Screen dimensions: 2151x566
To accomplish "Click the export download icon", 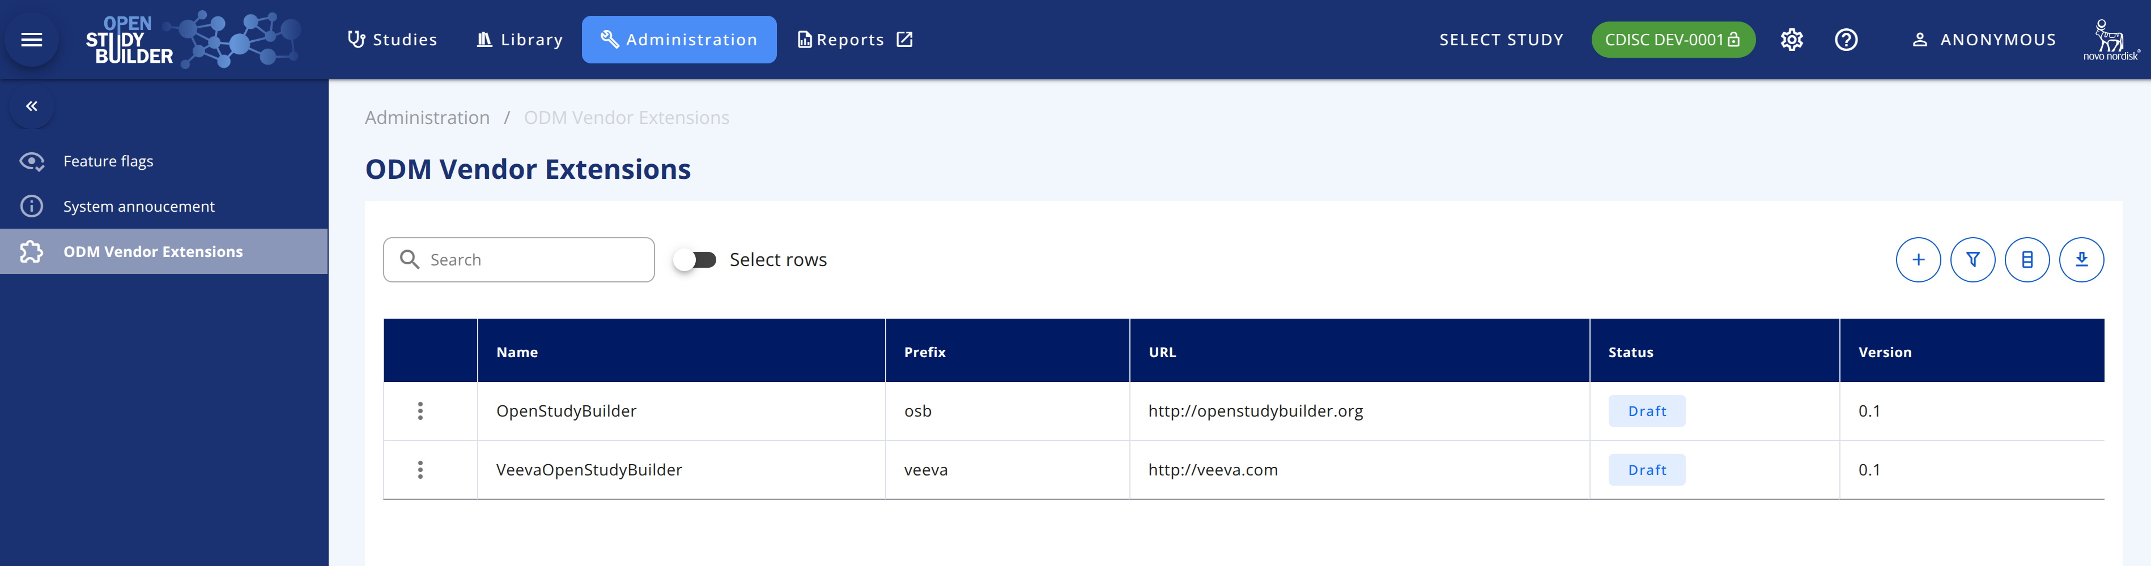I will (x=2082, y=259).
